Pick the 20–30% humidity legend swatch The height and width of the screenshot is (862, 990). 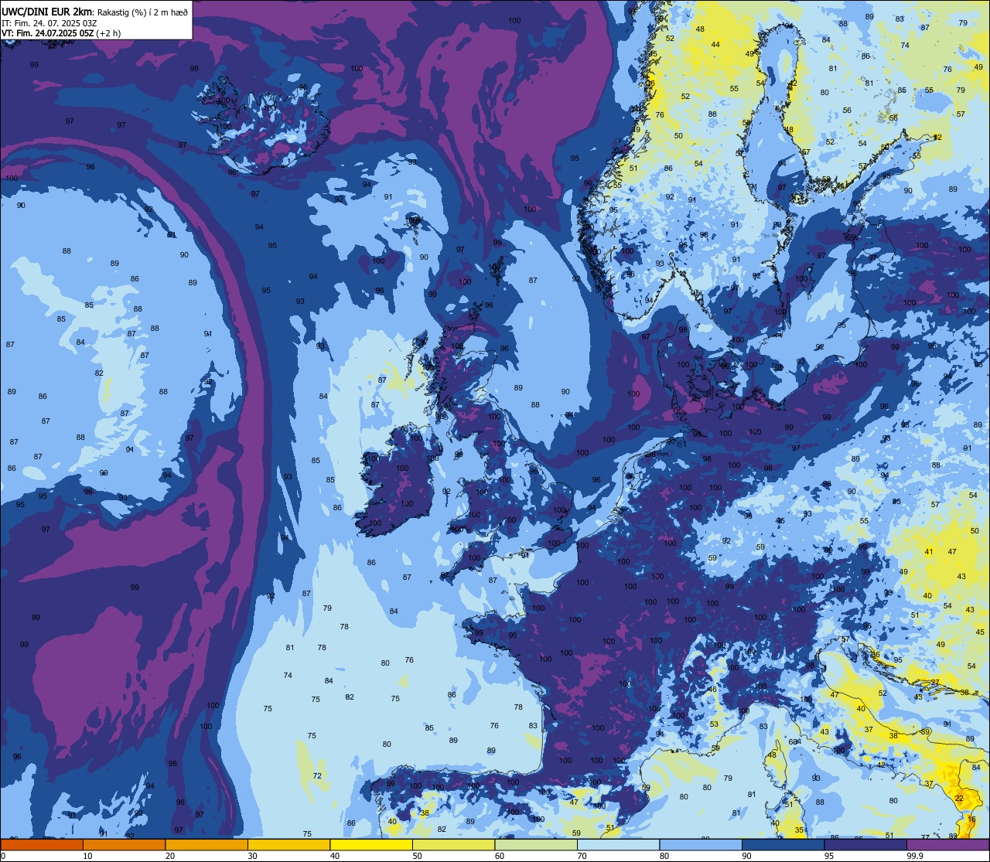click(x=207, y=844)
